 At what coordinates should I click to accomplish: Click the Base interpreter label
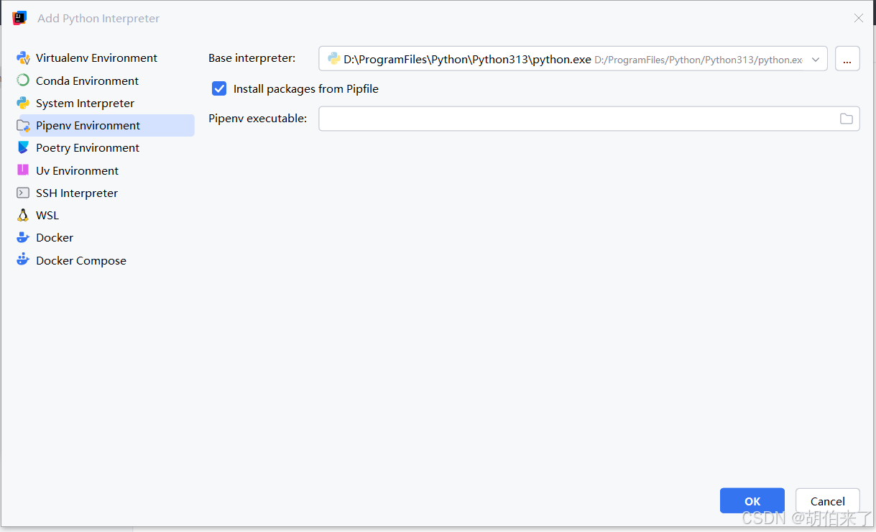point(252,58)
